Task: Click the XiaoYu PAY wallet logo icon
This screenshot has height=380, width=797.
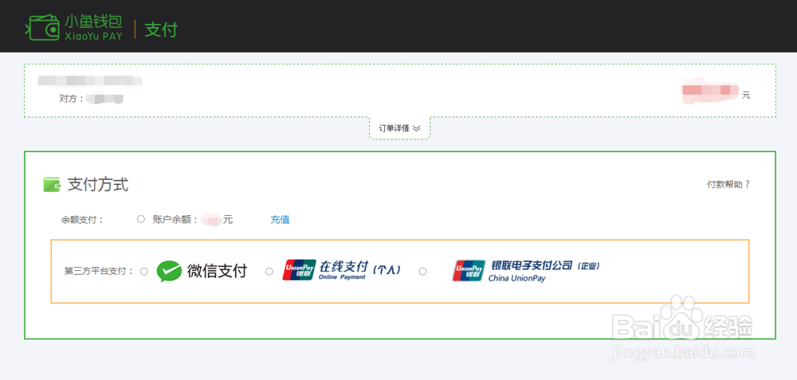Action: click(x=42, y=27)
